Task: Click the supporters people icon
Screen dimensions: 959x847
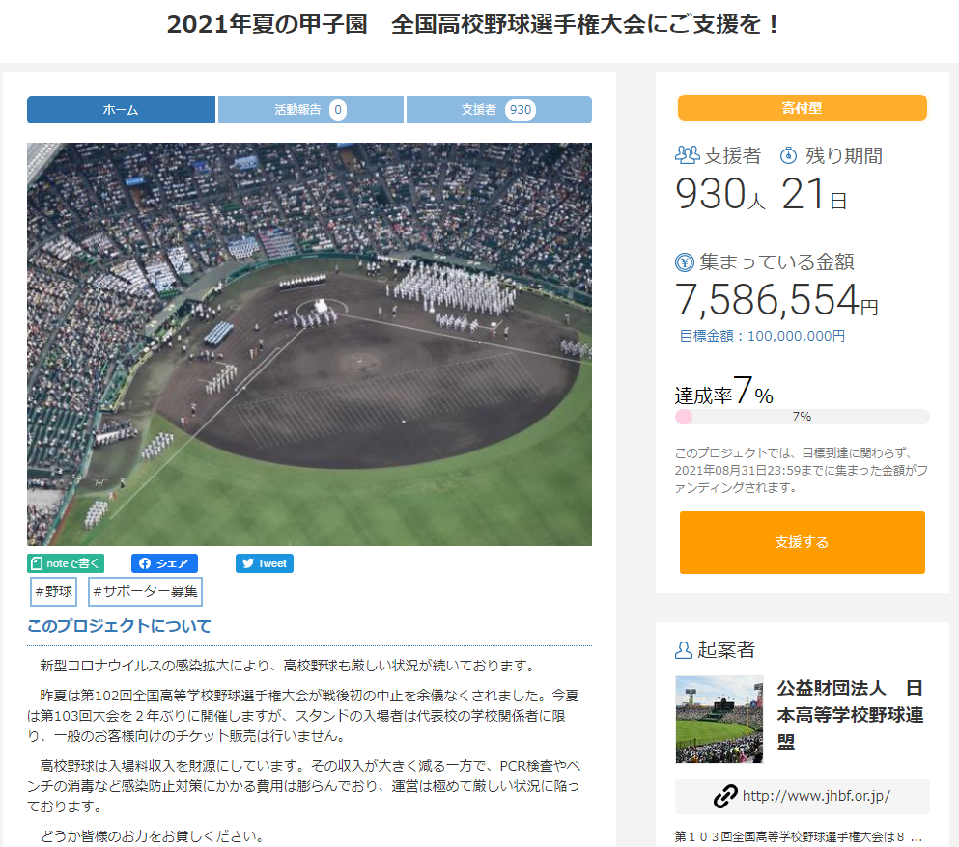Action: [x=687, y=155]
